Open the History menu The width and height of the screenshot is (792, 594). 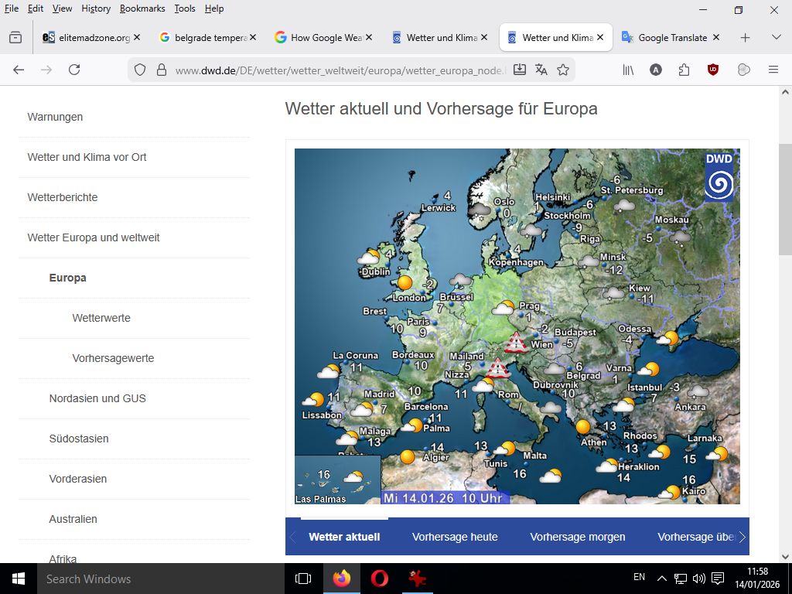point(96,9)
